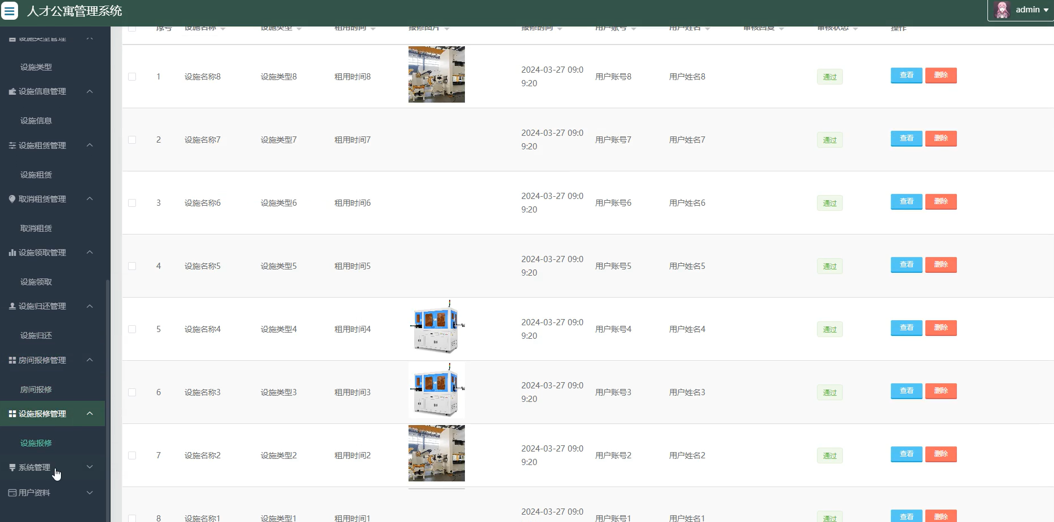Click the 系统管理 sidebar icon
The height and width of the screenshot is (522, 1054).
pos(12,467)
